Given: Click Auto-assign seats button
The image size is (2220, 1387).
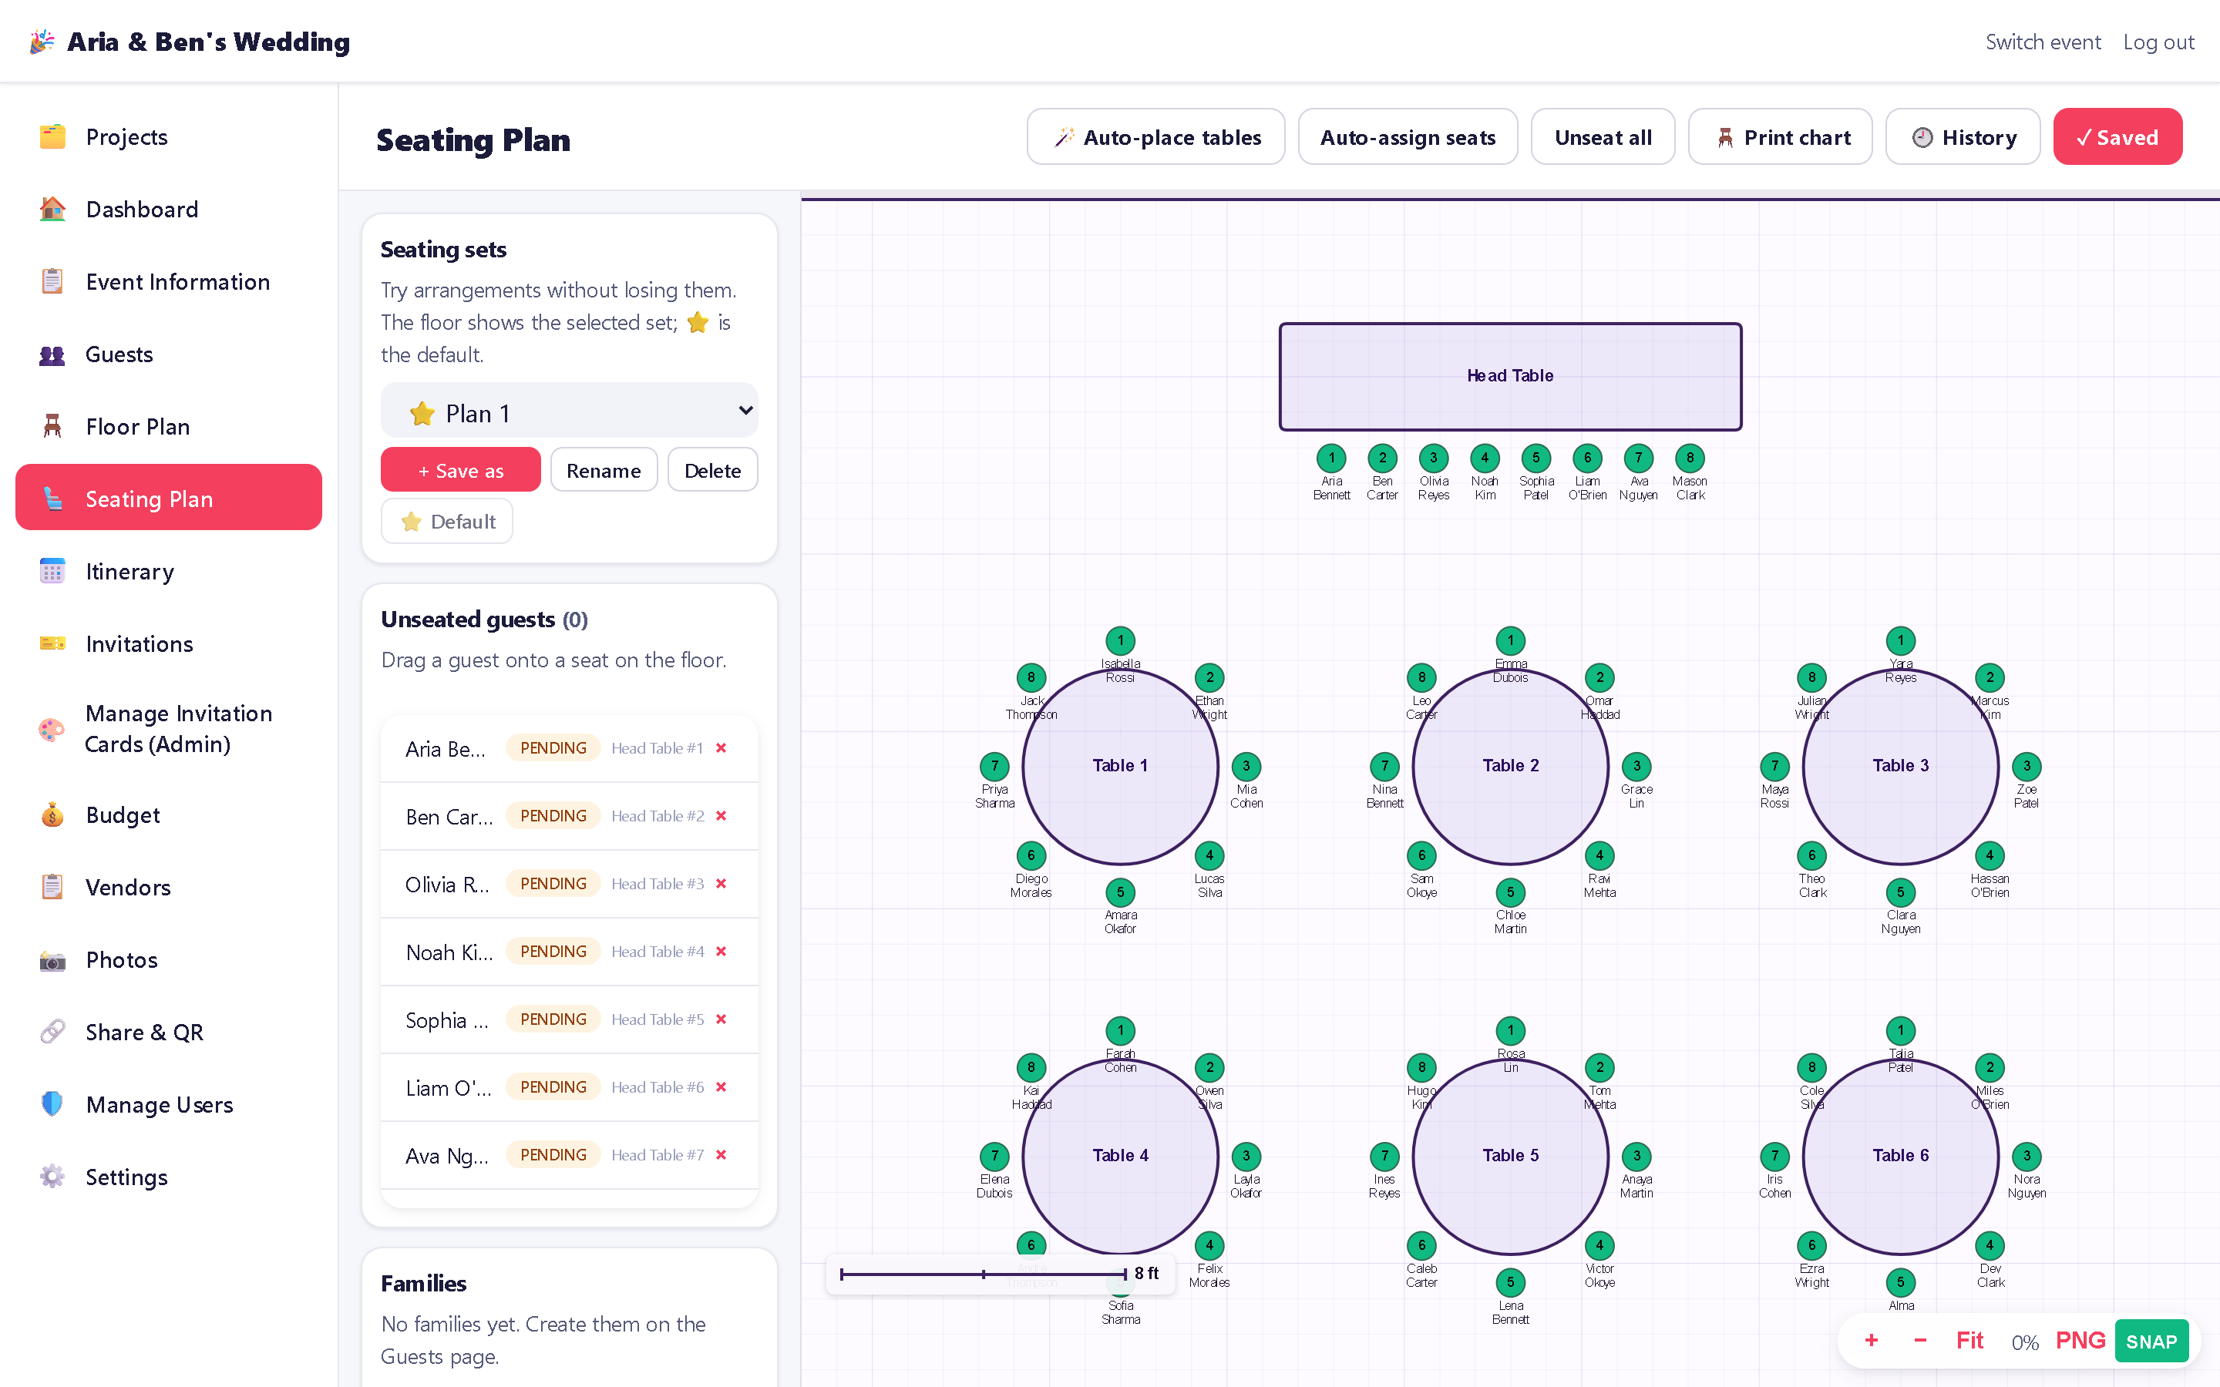Looking at the screenshot, I should (1408, 136).
